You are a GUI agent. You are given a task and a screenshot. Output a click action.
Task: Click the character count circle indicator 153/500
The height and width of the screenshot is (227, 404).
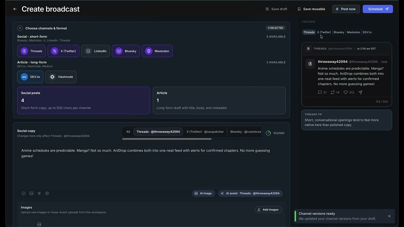(268, 133)
